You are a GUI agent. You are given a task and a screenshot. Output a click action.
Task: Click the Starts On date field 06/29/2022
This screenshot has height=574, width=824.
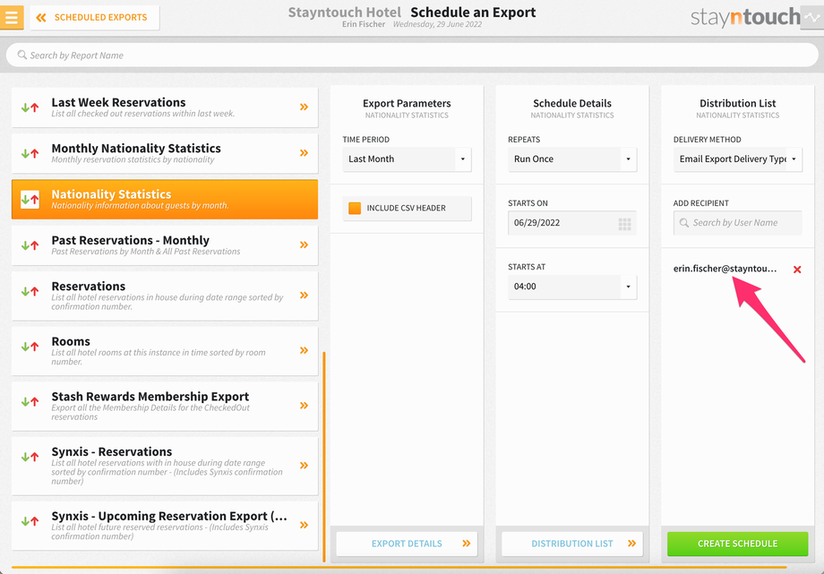tap(571, 223)
